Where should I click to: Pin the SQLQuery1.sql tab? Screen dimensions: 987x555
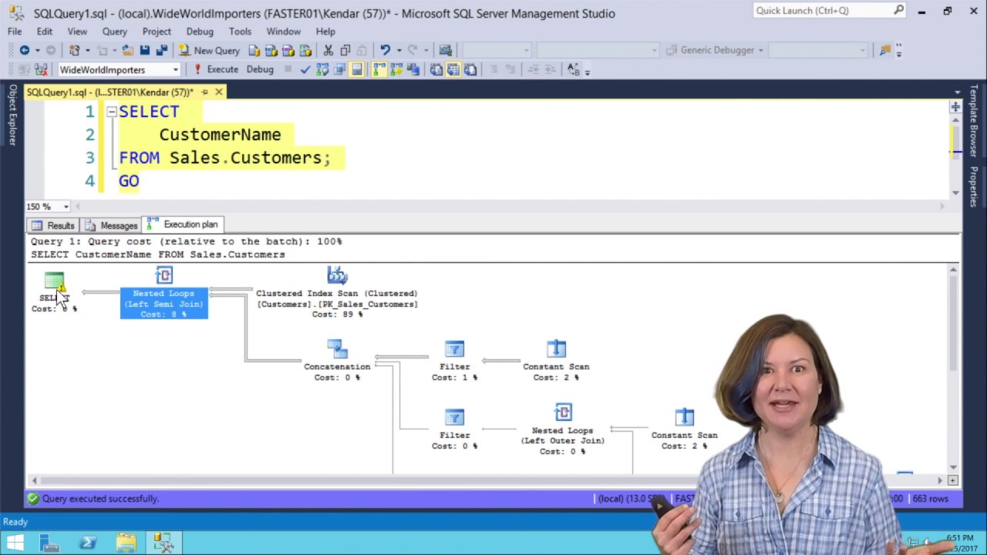coord(204,92)
